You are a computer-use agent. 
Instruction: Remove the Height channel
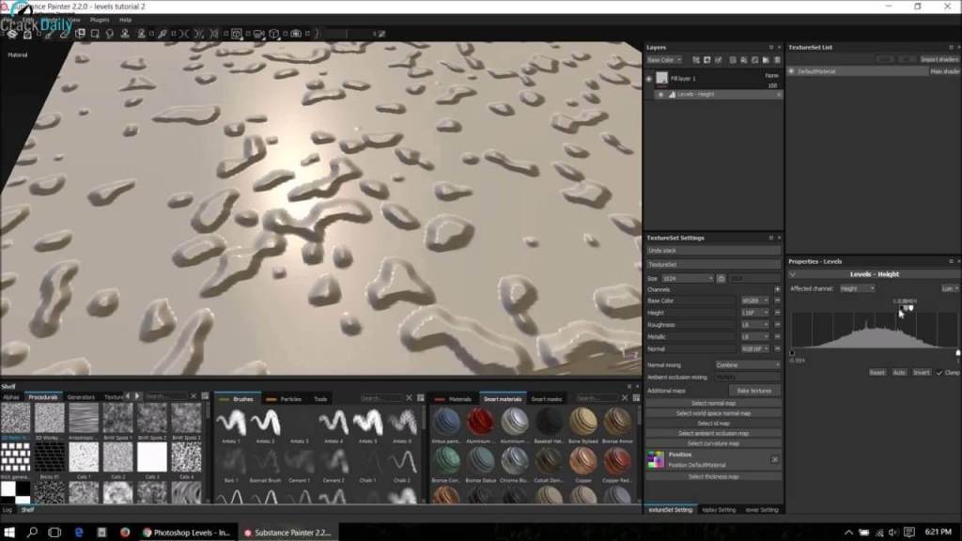(x=777, y=312)
